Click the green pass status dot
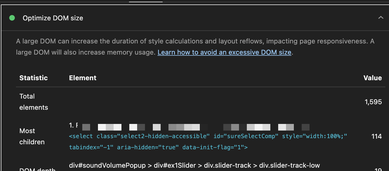Image resolution: width=389 pixels, height=171 pixels. point(12,18)
